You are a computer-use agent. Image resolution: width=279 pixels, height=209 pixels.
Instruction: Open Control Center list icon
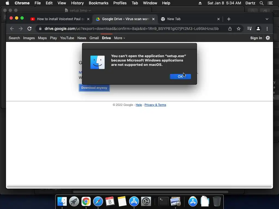pyautogui.click(x=270, y=3)
